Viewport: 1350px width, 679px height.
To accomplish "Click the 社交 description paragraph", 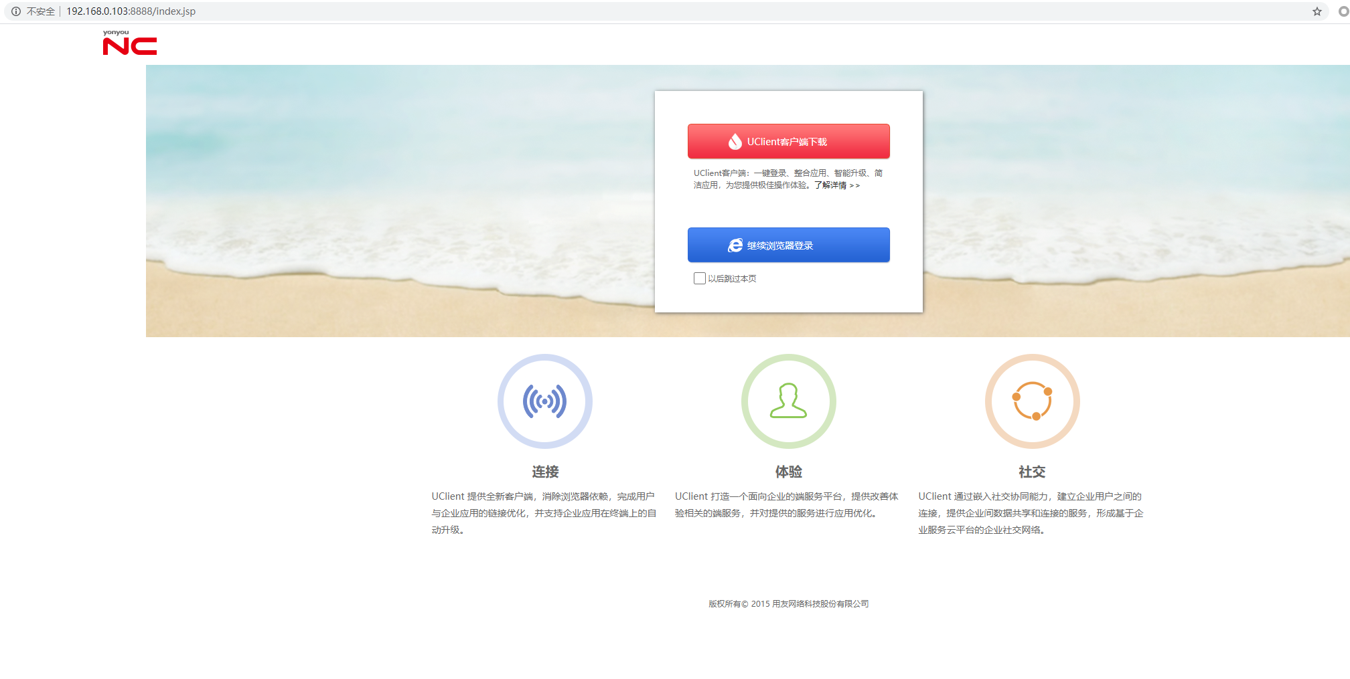I will click(x=1031, y=513).
